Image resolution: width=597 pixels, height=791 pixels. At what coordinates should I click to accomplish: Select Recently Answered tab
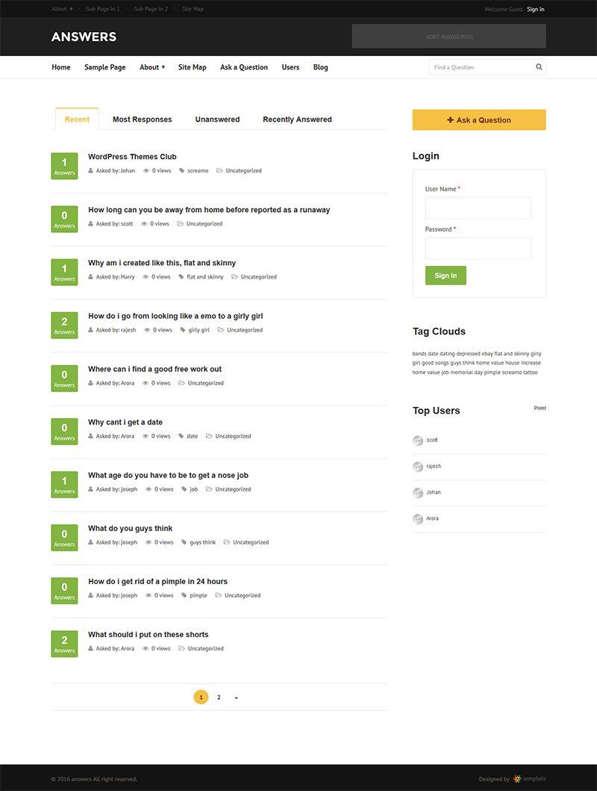(x=297, y=120)
